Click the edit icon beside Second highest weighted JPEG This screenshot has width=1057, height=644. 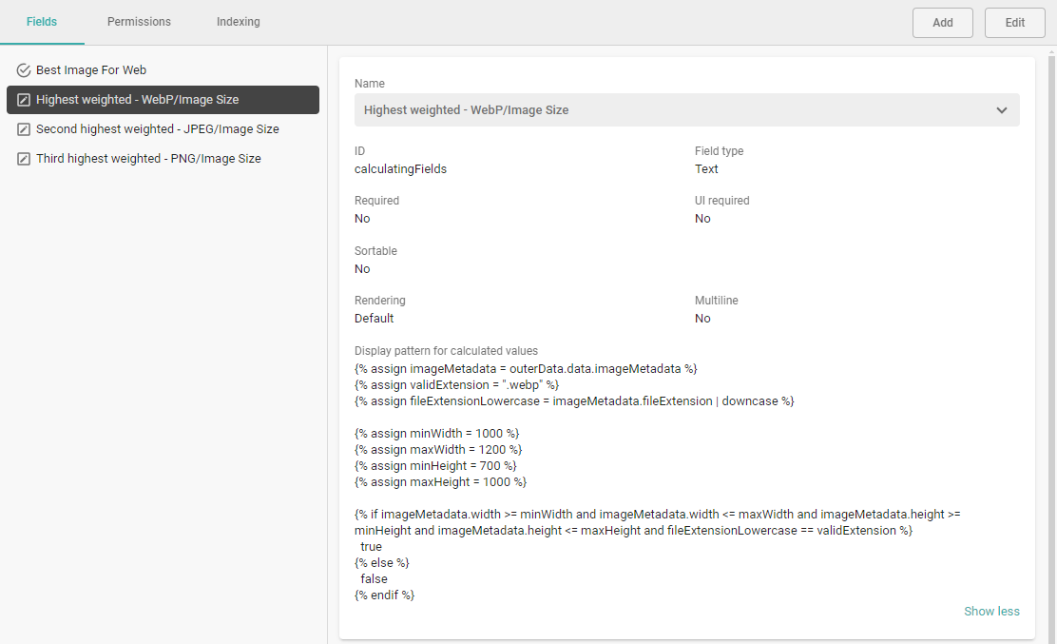tap(24, 129)
